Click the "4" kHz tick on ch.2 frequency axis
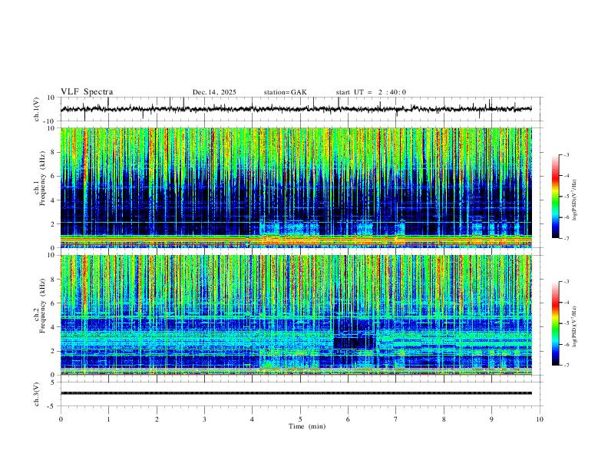The width and height of the screenshot is (608, 470). click(x=54, y=327)
